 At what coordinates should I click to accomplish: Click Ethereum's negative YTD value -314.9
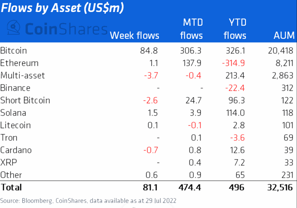233,63
